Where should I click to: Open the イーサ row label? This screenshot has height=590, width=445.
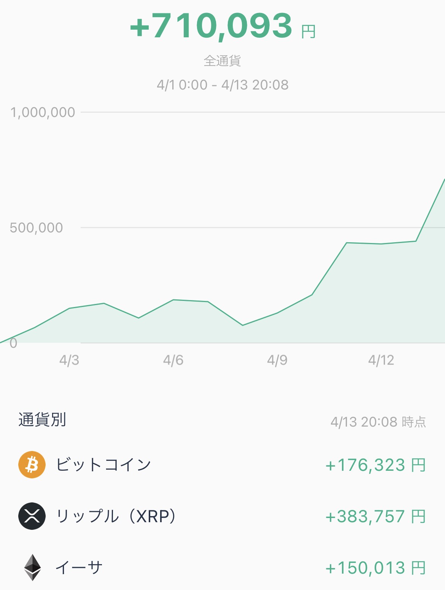click(79, 568)
